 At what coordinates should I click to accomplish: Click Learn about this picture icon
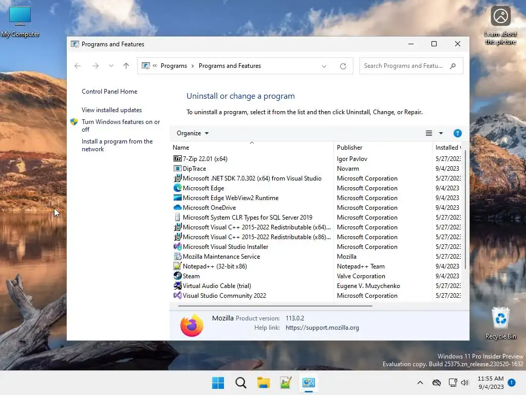point(500,26)
